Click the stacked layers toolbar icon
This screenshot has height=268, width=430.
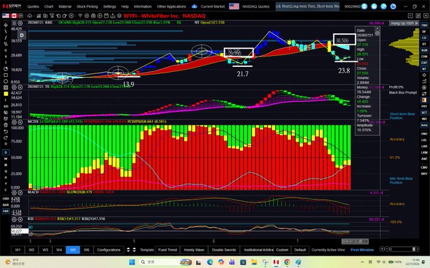point(119,16)
